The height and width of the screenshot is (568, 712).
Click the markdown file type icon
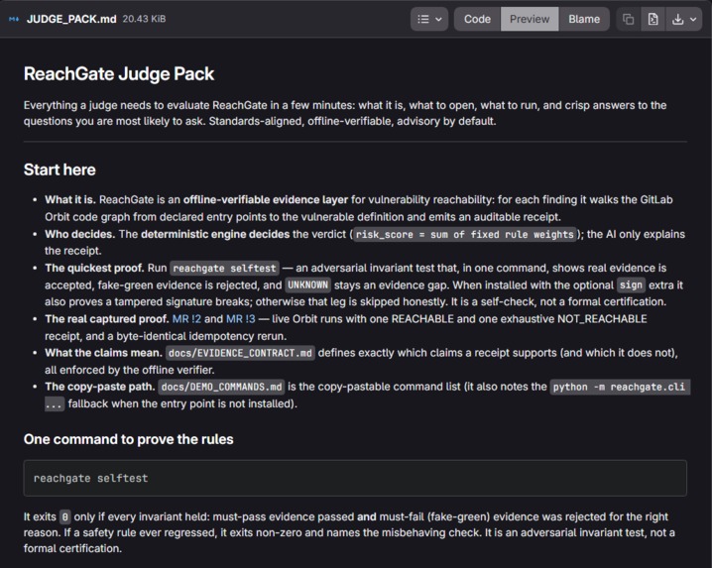coord(14,19)
